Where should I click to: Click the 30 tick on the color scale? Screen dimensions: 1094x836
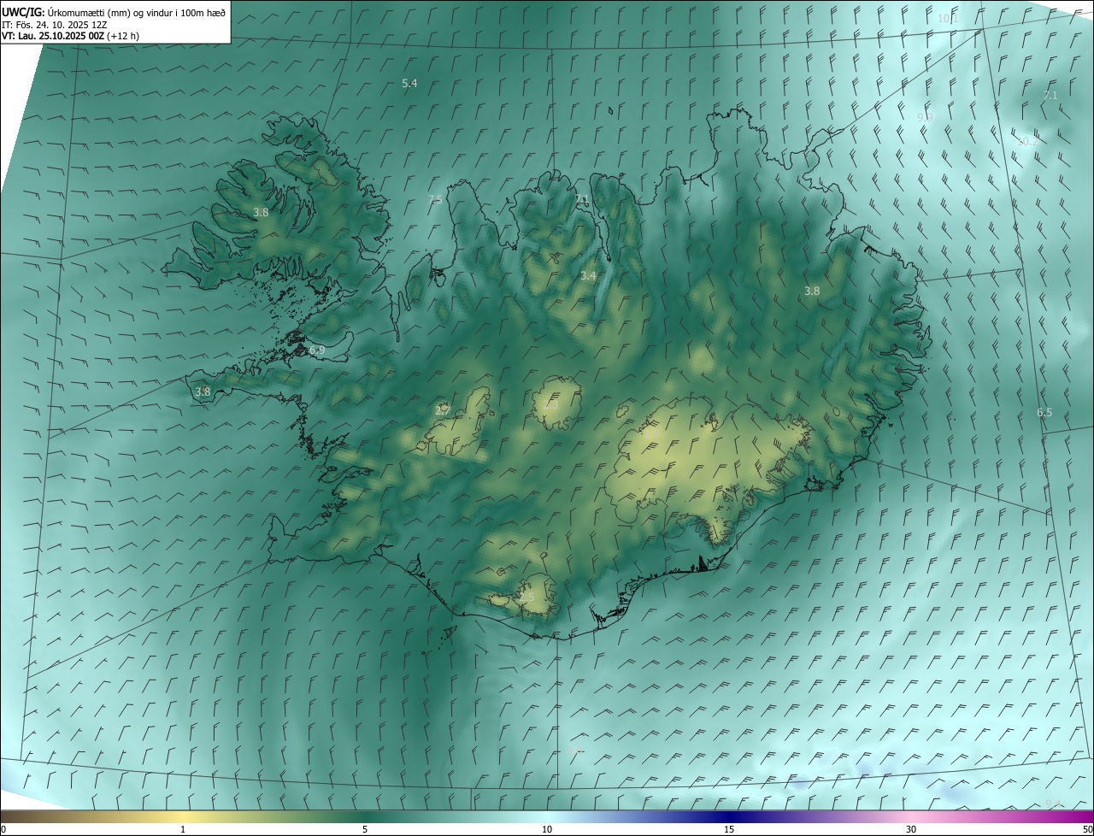tap(911, 829)
